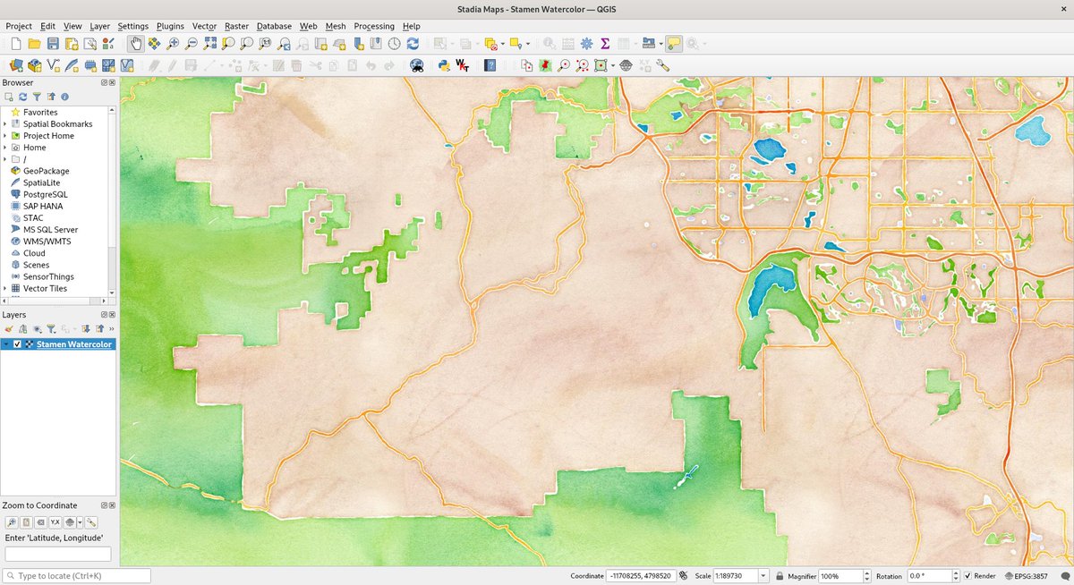This screenshot has width=1074, height=585.
Task: Select MS SQL Server in the Browser tree
Action: click(50, 230)
